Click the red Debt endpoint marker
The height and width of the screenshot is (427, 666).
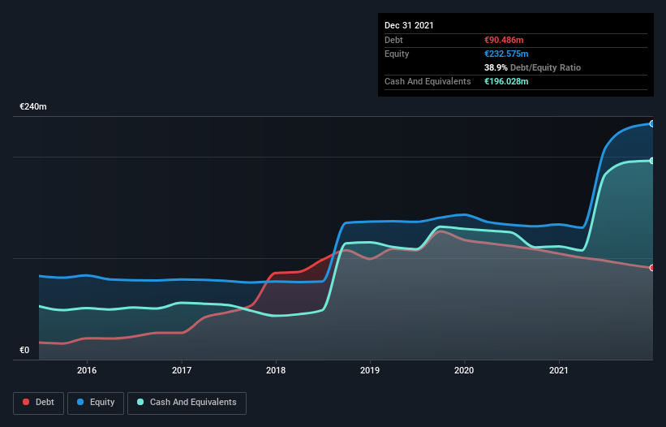pyautogui.click(x=652, y=268)
